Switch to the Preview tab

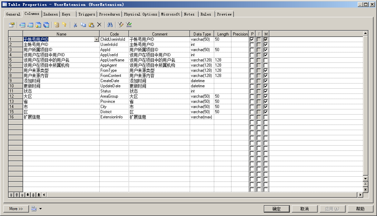pos(224,14)
